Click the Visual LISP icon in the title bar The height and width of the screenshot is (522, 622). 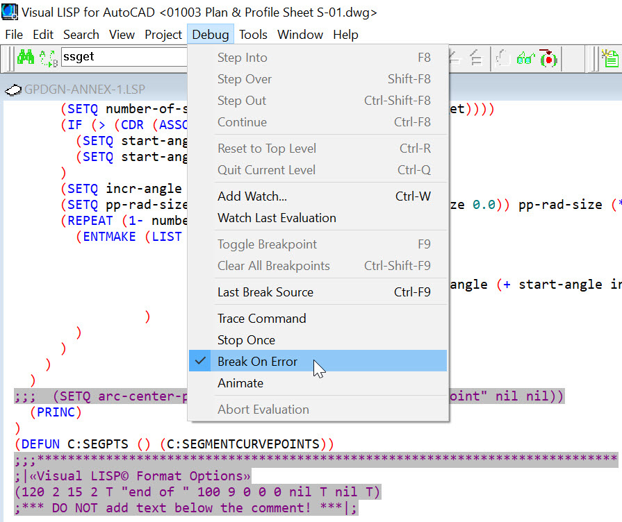pos(10,10)
